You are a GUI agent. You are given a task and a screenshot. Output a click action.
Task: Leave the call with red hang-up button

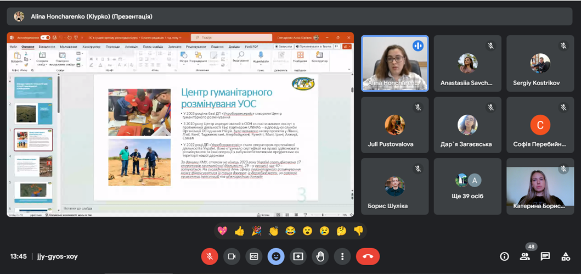[368, 256]
